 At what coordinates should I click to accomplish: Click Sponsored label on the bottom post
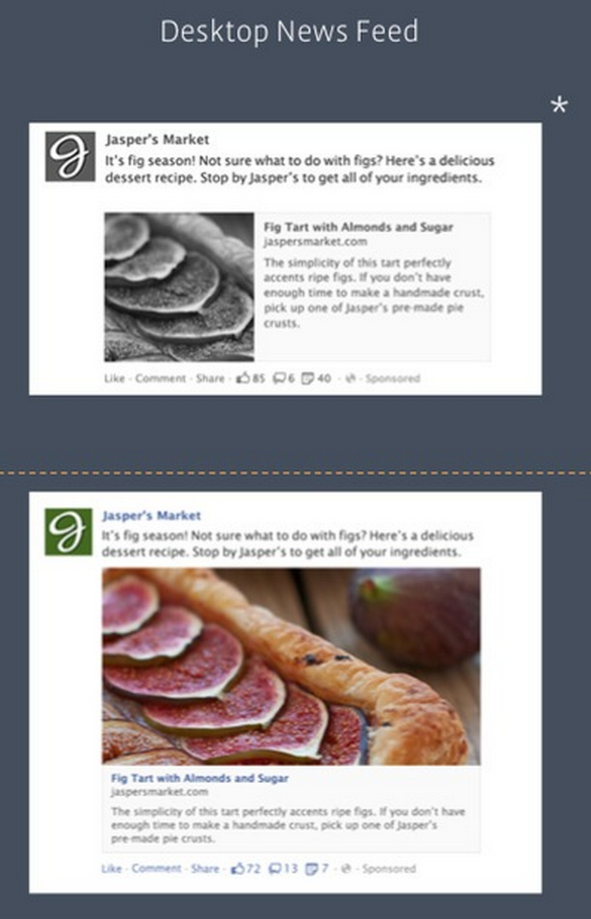pos(389,868)
